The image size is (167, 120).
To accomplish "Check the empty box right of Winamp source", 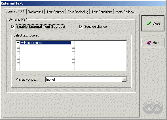I will point(73,43).
